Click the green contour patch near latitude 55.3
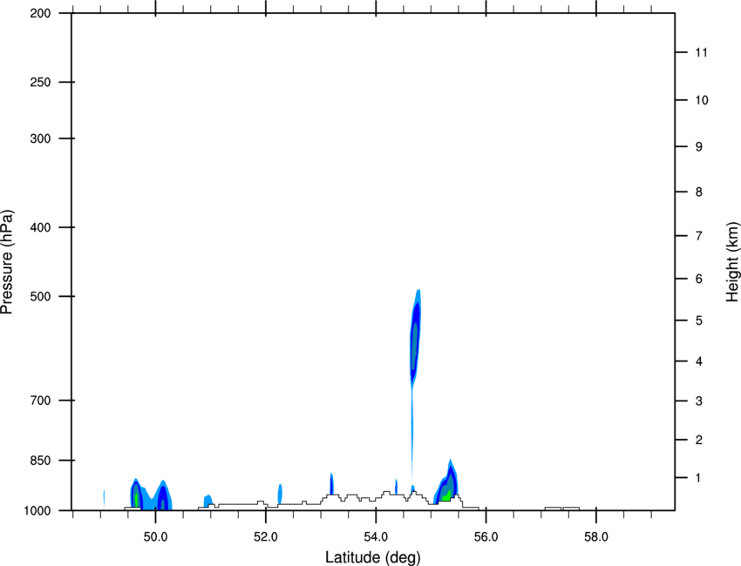The height and width of the screenshot is (566, 741). 445,495
